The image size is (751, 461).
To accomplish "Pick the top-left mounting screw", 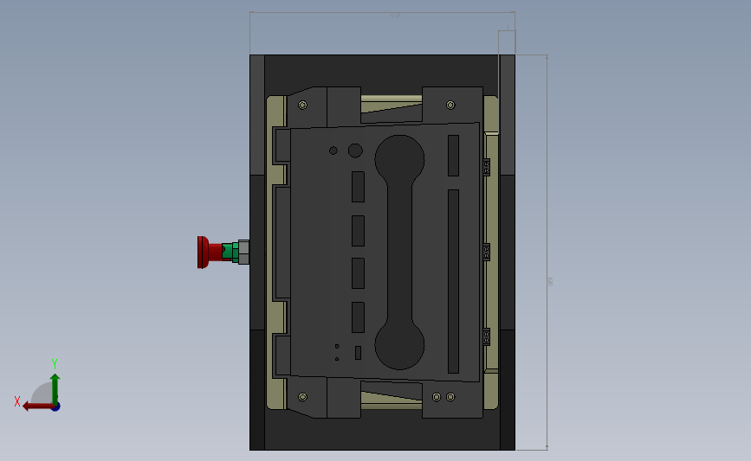I will [x=302, y=105].
